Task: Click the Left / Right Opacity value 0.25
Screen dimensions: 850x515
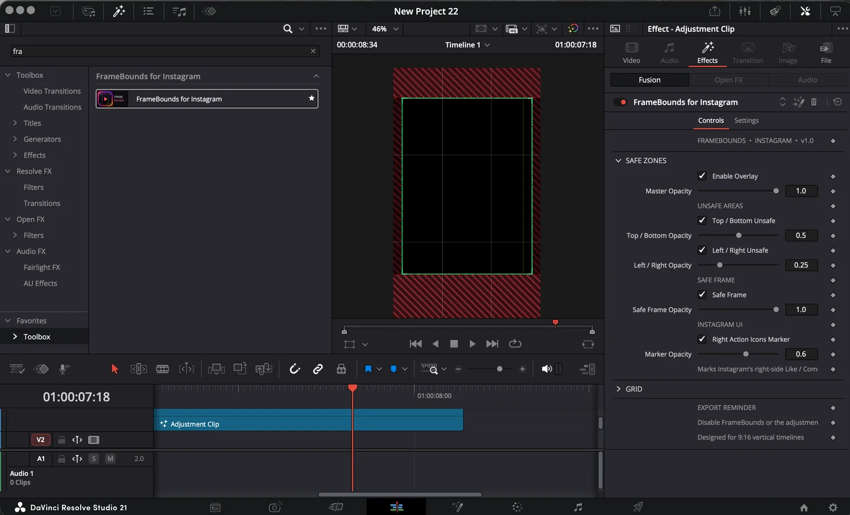Action: click(x=801, y=265)
